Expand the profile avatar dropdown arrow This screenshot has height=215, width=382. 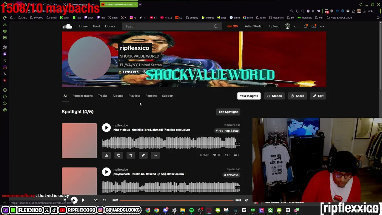tap(295, 26)
